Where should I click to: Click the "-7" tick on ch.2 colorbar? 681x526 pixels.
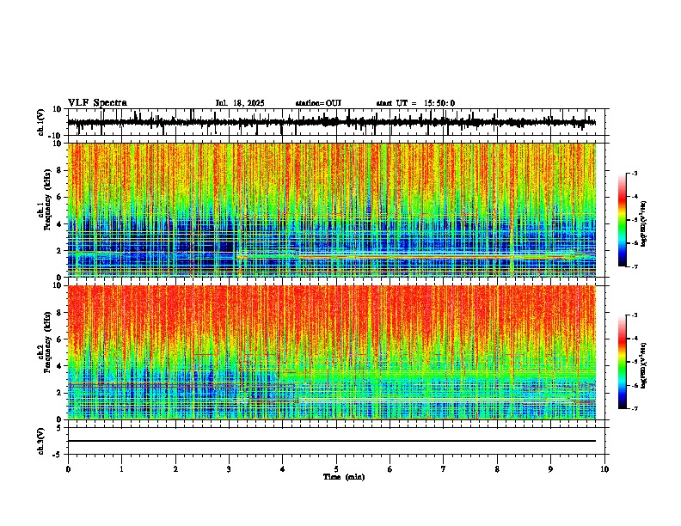point(634,408)
